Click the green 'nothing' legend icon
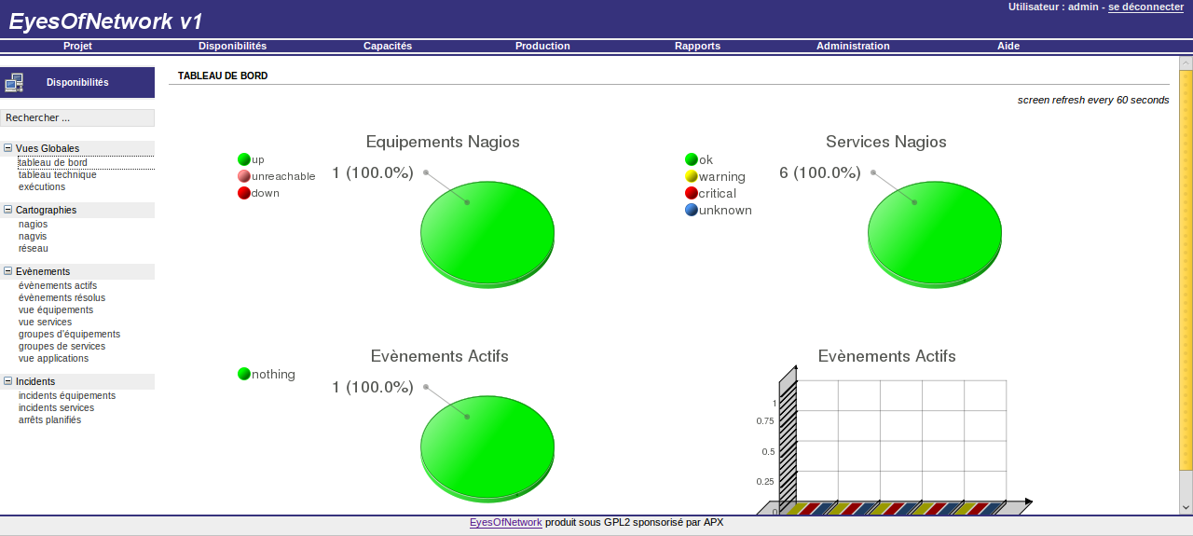The width and height of the screenshot is (1193, 536). click(x=244, y=374)
